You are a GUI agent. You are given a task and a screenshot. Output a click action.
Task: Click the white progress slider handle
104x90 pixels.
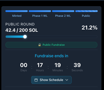[x=25, y=37]
